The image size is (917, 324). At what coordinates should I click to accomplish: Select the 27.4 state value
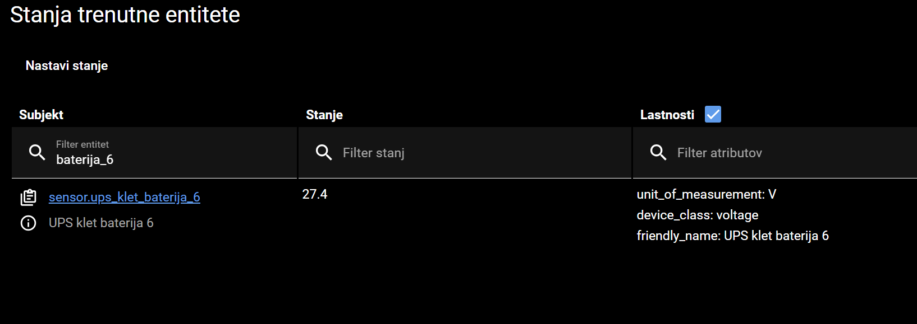pyautogui.click(x=315, y=194)
